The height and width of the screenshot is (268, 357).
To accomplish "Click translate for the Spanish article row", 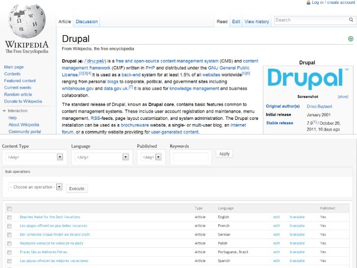I will click(297, 261).
